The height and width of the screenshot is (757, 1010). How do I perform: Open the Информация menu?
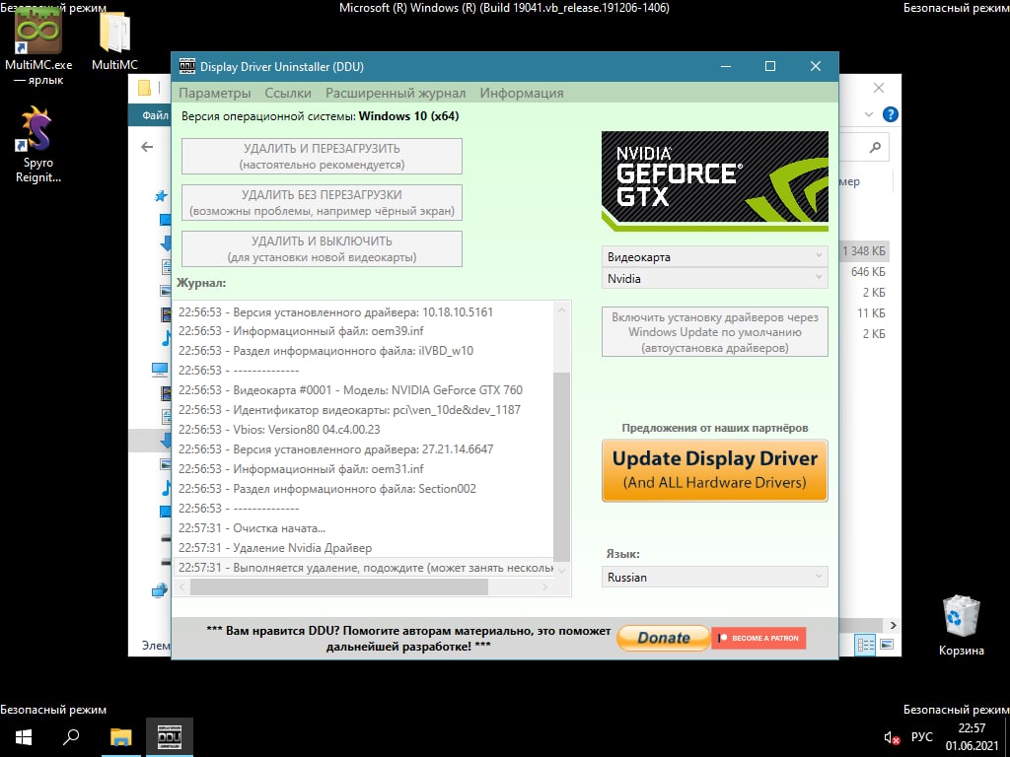tap(522, 93)
